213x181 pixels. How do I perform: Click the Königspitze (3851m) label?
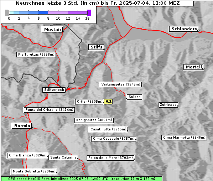[94, 120]
